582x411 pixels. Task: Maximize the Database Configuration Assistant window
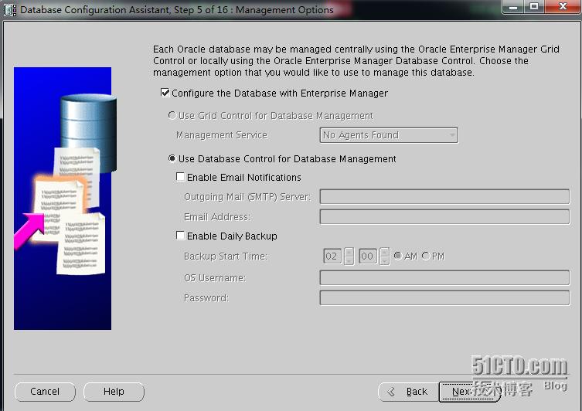coord(535,7)
